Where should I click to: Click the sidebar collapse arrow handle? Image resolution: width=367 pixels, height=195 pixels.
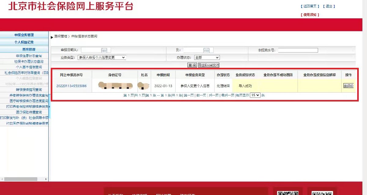pos(50,106)
